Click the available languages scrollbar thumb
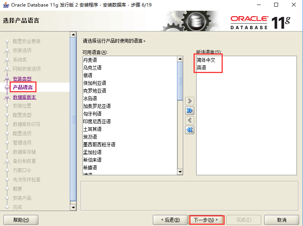The image size is (303, 226). [x=180, y=81]
